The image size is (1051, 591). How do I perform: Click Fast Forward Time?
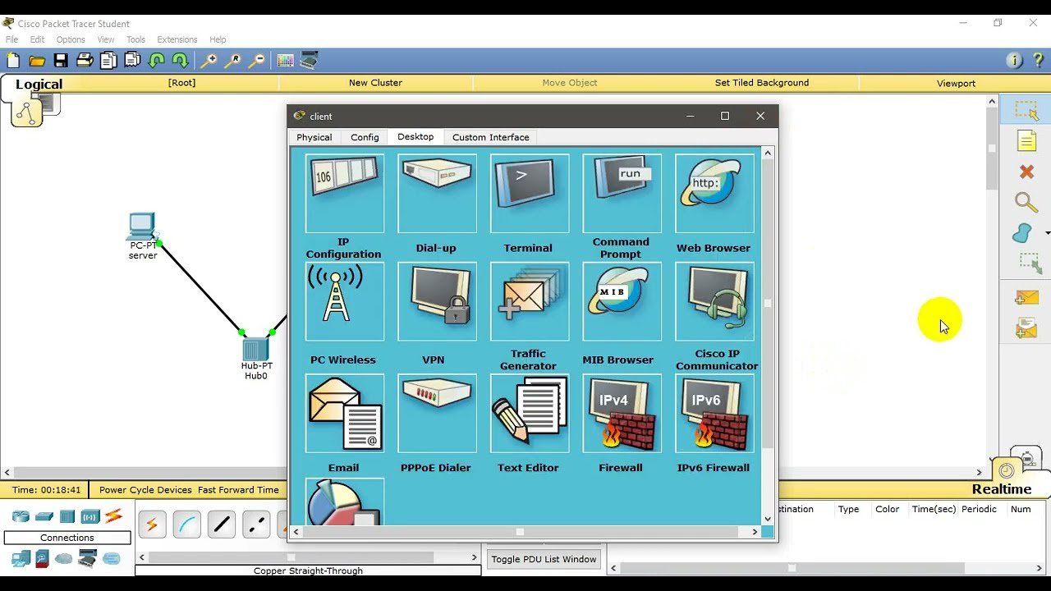(238, 489)
